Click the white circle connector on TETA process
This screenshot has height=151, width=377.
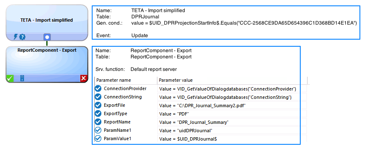point(47,37)
